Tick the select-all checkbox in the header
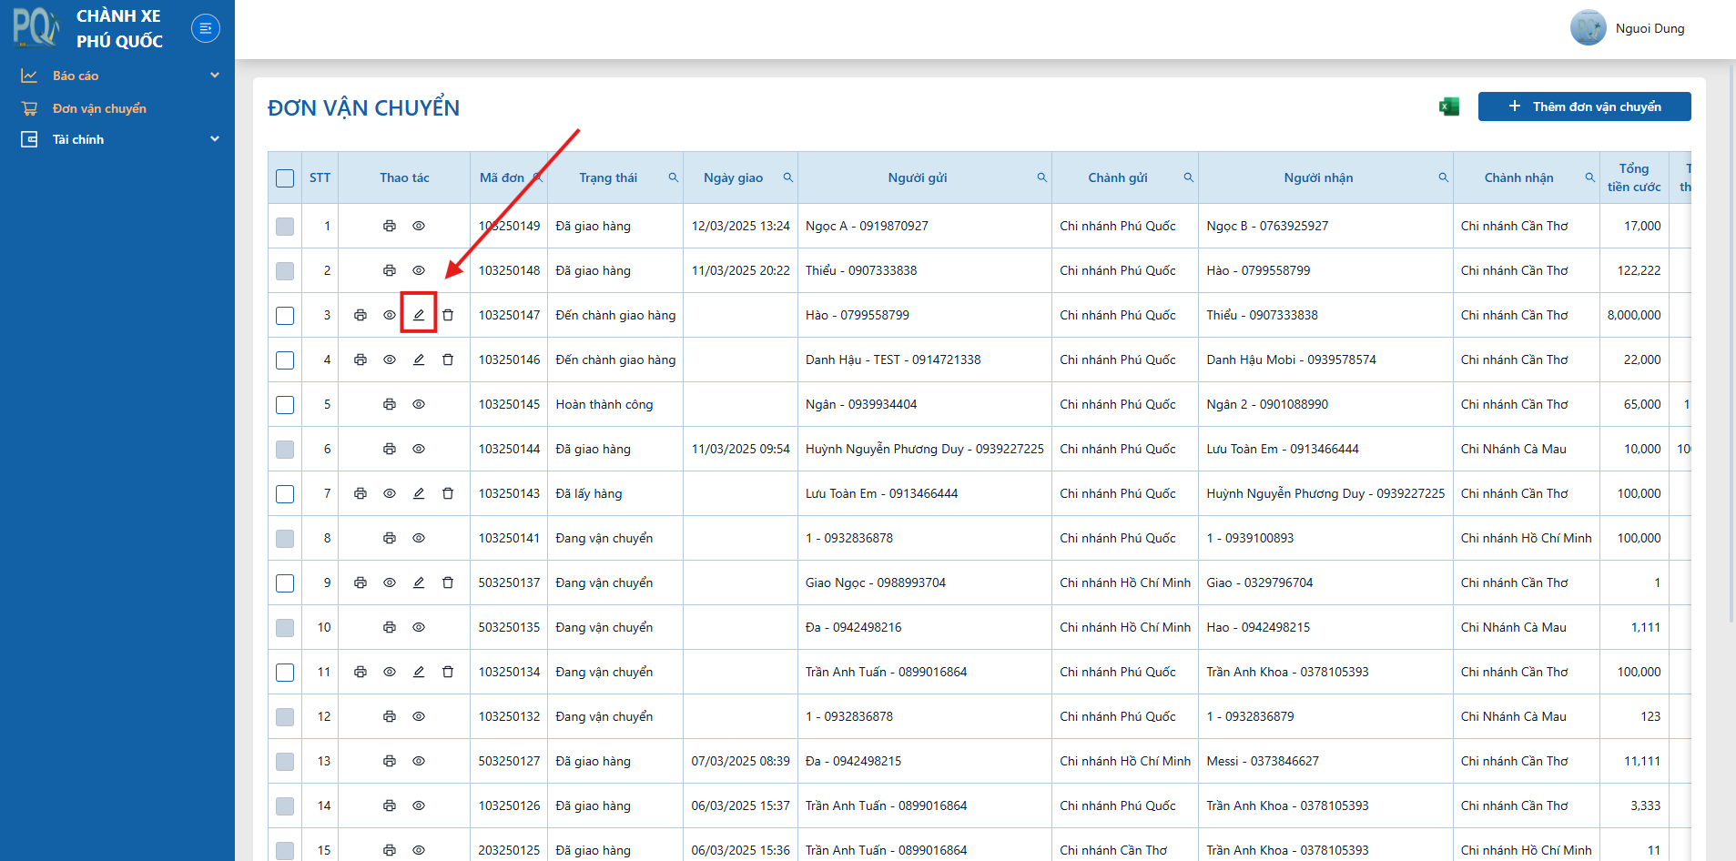The image size is (1736, 861). point(285,178)
